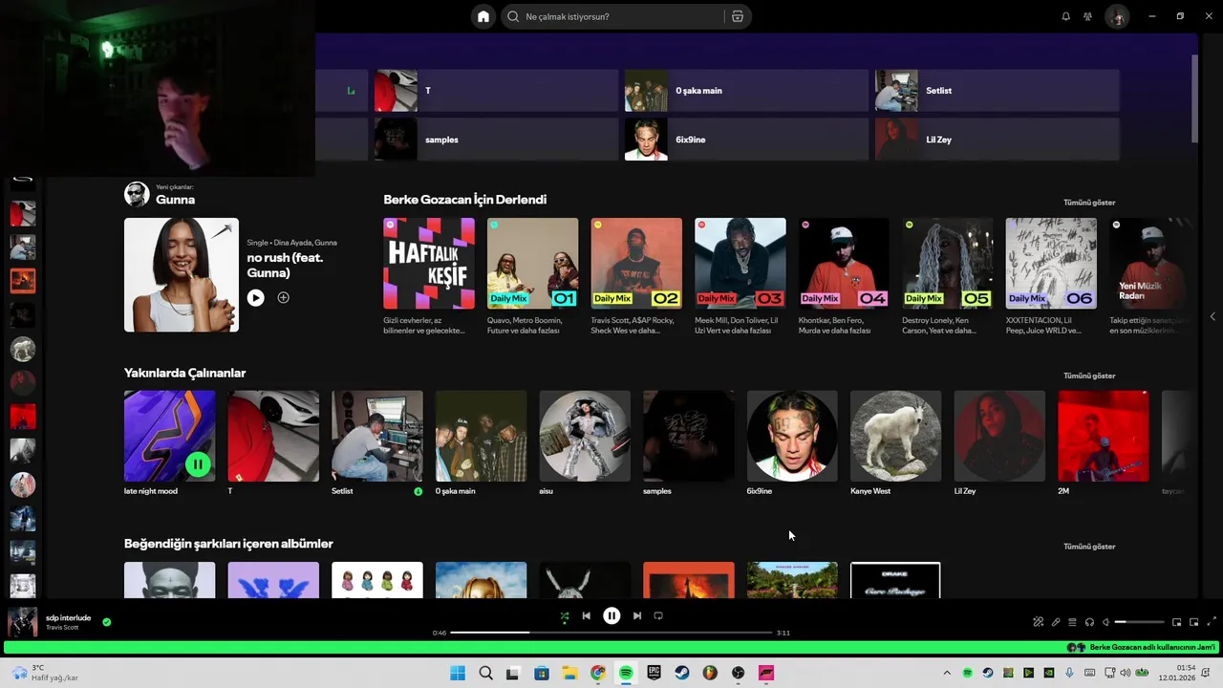Open the Gunna artist link
The height and width of the screenshot is (688, 1223).
click(176, 200)
